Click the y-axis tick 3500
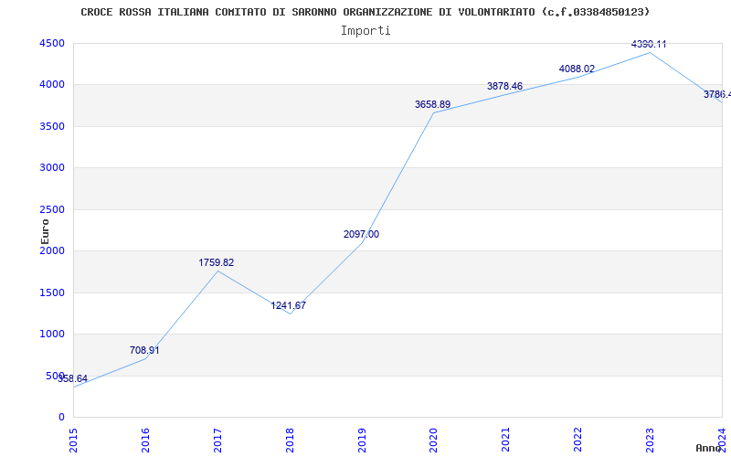The image size is (731, 457). (x=53, y=126)
